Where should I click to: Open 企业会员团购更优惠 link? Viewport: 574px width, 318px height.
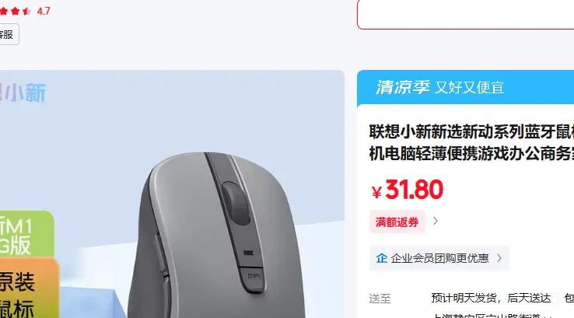point(439,258)
